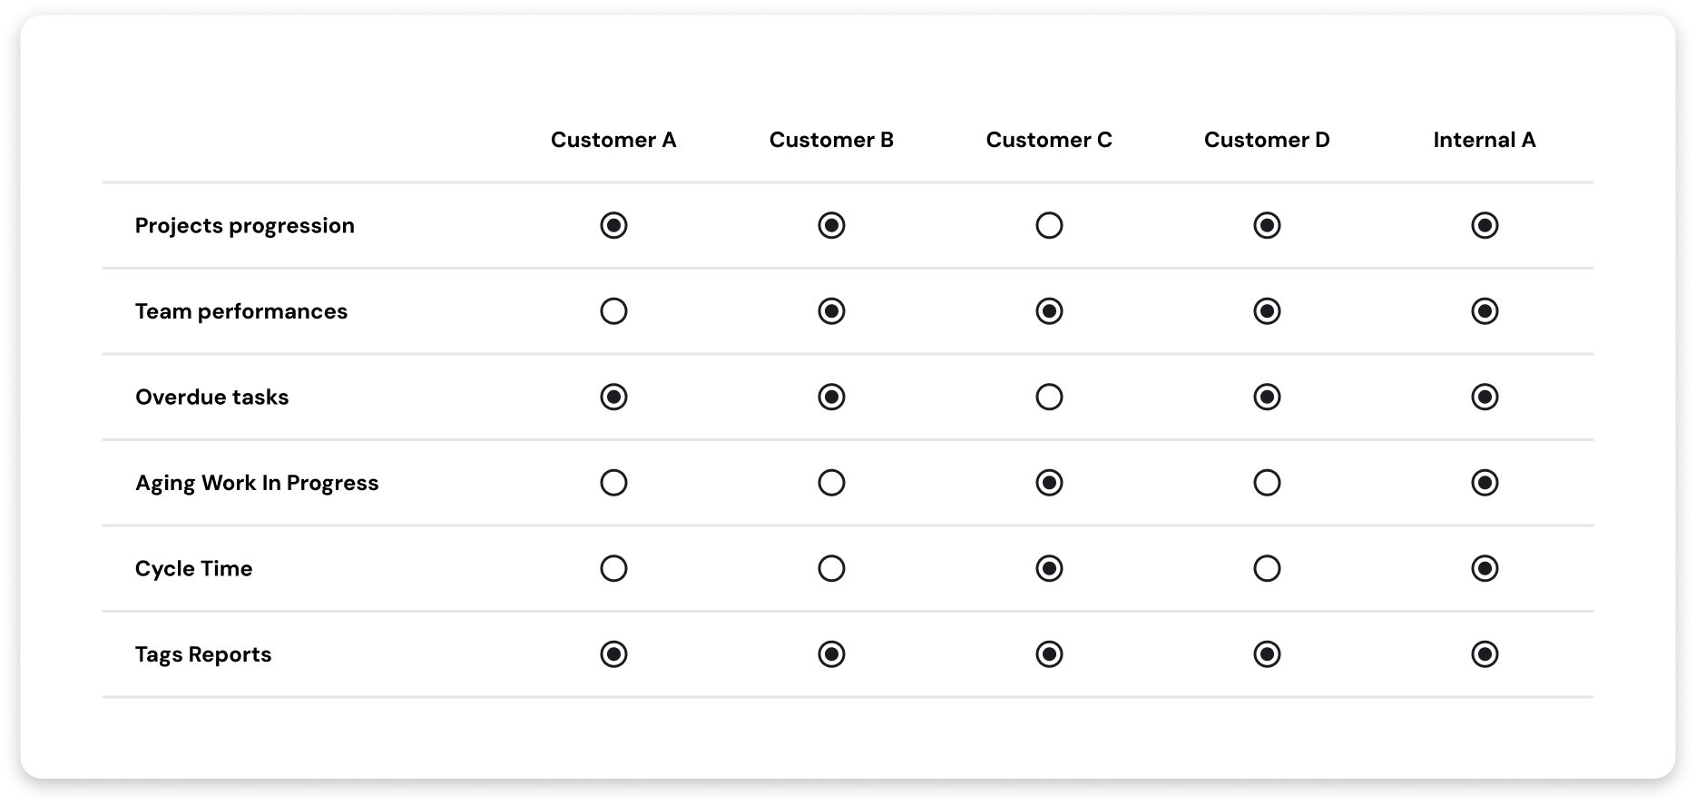
Task: Select Overdue tasks radio under Internal A
Action: click(1485, 397)
